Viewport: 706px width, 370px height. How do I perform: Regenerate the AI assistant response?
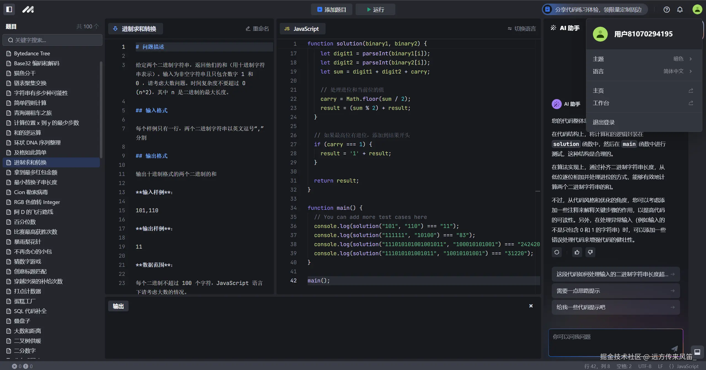tap(557, 252)
